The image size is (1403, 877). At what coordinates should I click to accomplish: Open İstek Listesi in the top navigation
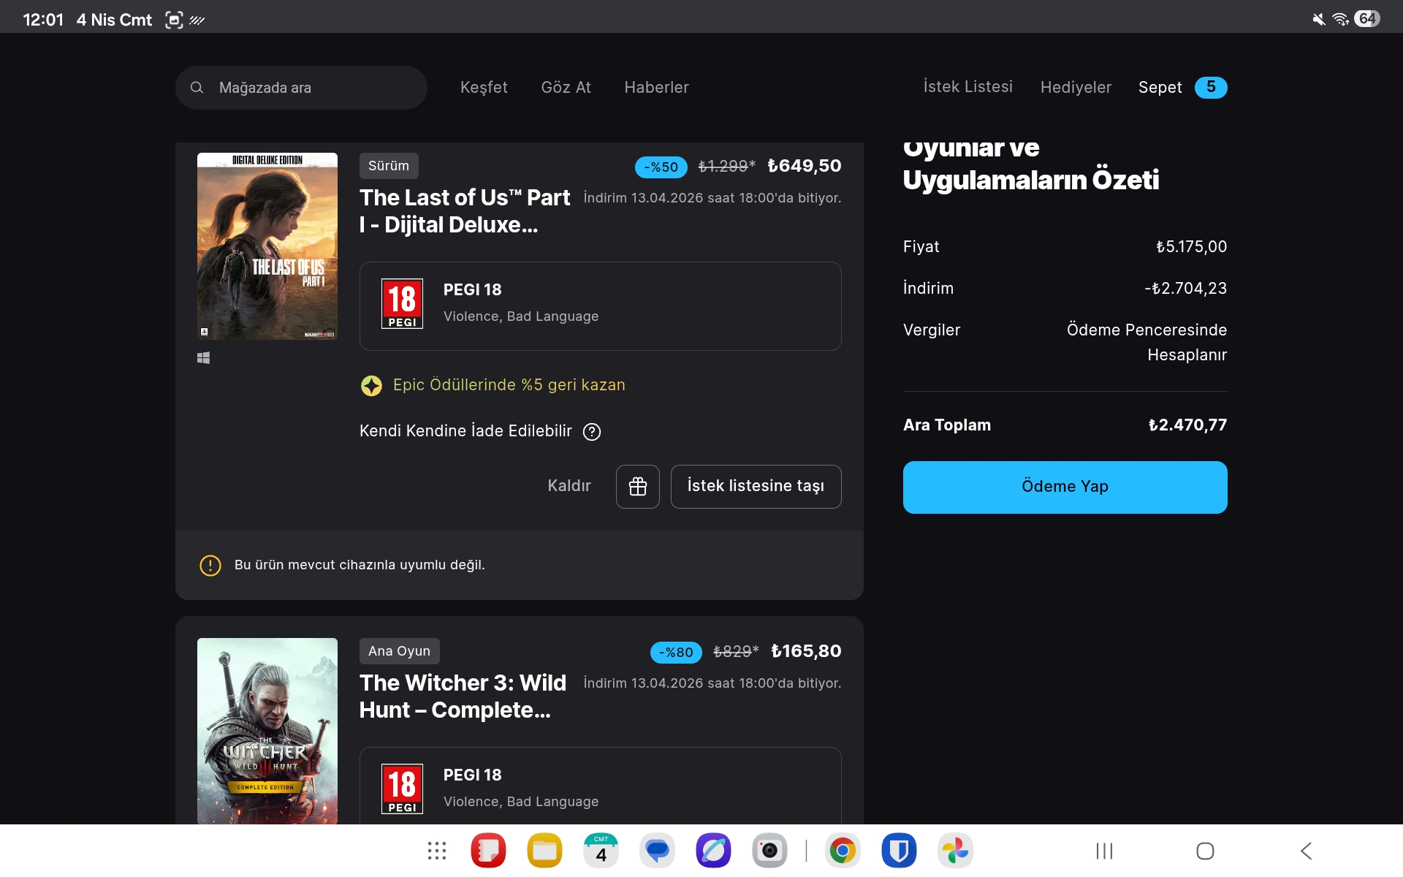pos(968,87)
